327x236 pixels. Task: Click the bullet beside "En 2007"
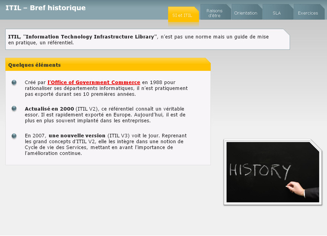coord(14,136)
